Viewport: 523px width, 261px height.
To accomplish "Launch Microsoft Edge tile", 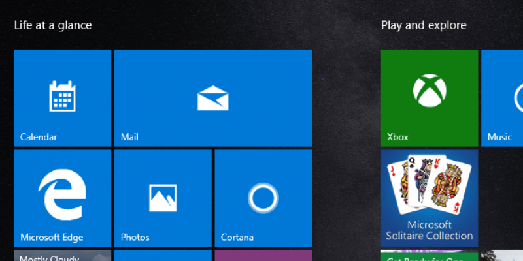I will tap(62, 198).
